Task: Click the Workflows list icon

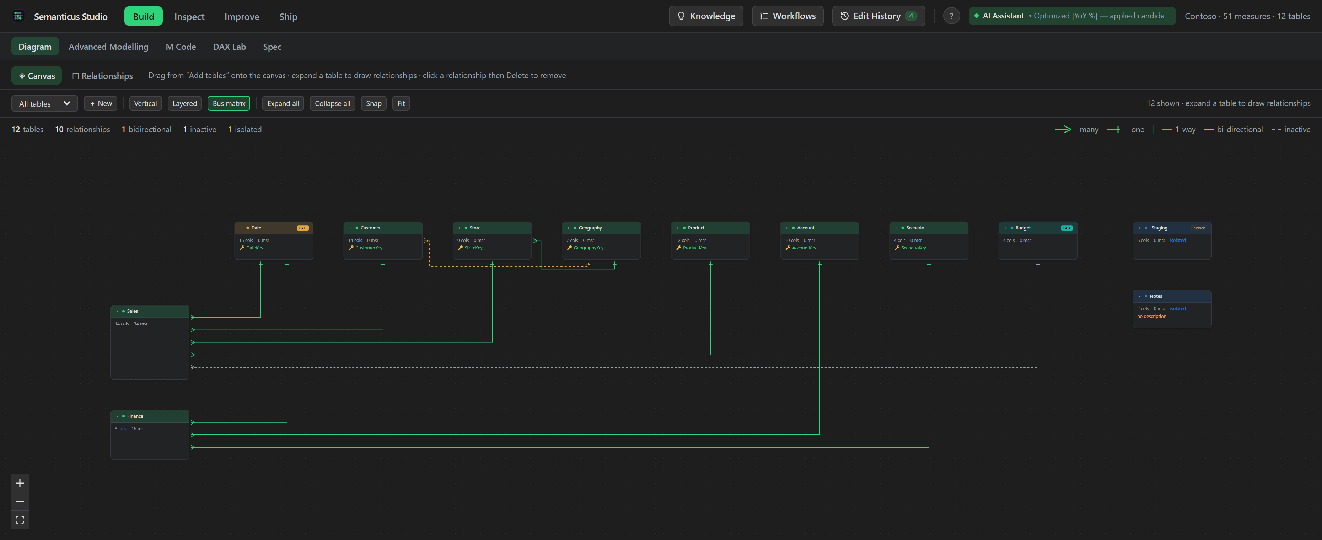Action: [764, 16]
